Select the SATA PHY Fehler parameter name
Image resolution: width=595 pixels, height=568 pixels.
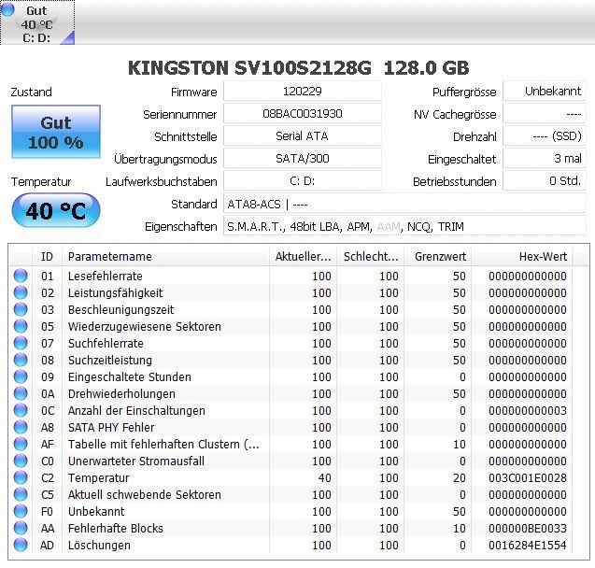111,427
